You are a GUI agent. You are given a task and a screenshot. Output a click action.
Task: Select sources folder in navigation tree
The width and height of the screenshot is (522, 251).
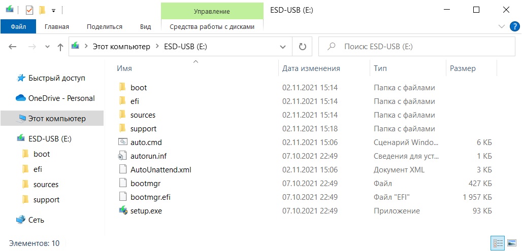46,185
